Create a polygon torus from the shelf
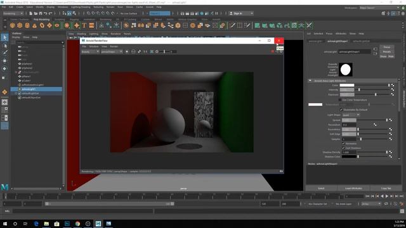Image resolution: width=406 pixels, height=228 pixels. [x=42, y=25]
